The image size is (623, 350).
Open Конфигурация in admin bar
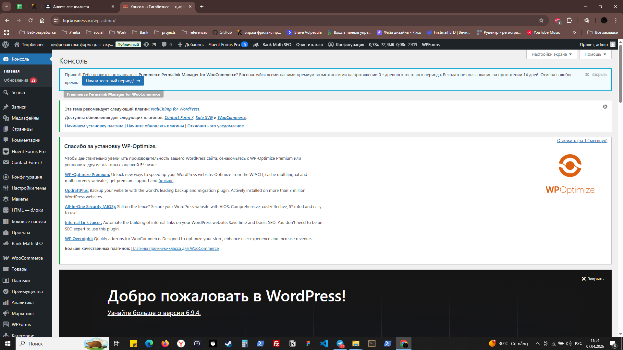pos(346,44)
